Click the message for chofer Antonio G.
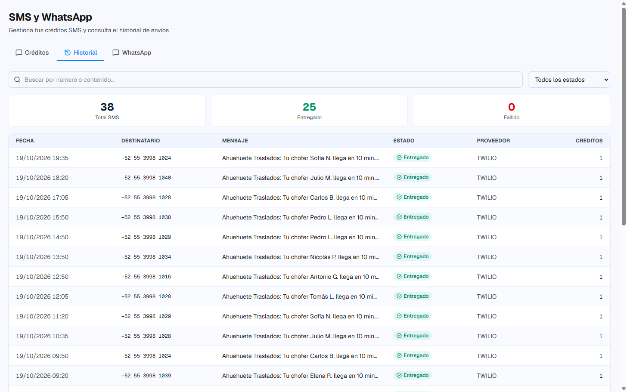This screenshot has height=392, width=627. click(x=301, y=277)
